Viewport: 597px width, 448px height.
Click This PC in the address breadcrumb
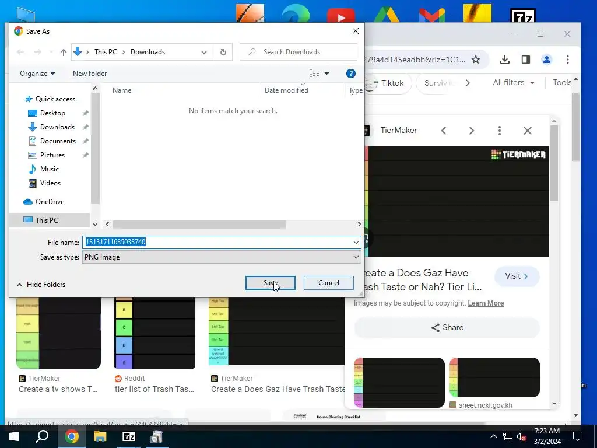coord(106,52)
